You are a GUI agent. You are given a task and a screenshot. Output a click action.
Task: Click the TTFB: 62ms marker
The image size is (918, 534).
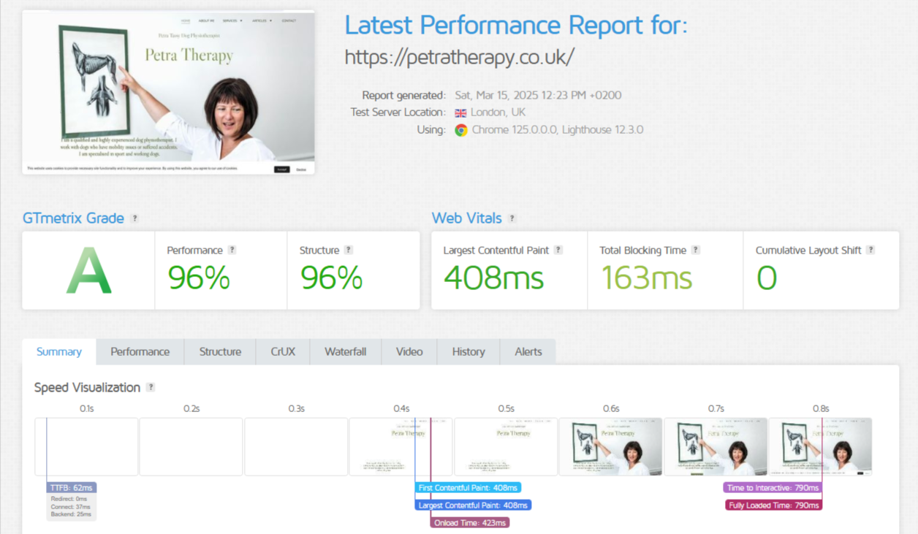coord(71,487)
